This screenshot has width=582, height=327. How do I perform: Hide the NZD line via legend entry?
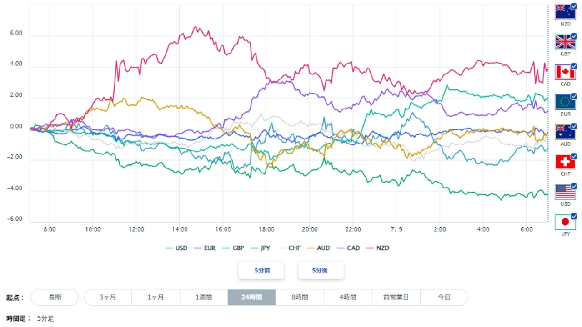pos(378,248)
